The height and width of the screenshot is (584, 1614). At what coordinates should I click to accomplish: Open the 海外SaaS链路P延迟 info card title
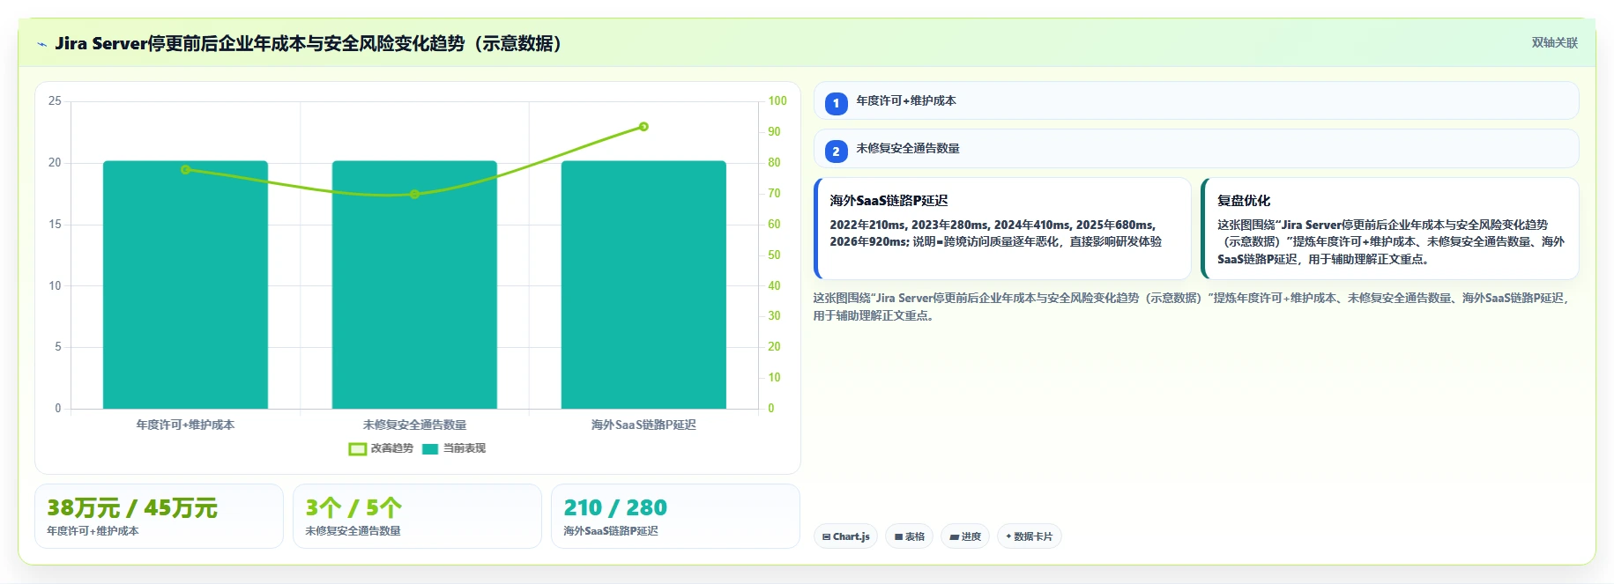(x=889, y=201)
